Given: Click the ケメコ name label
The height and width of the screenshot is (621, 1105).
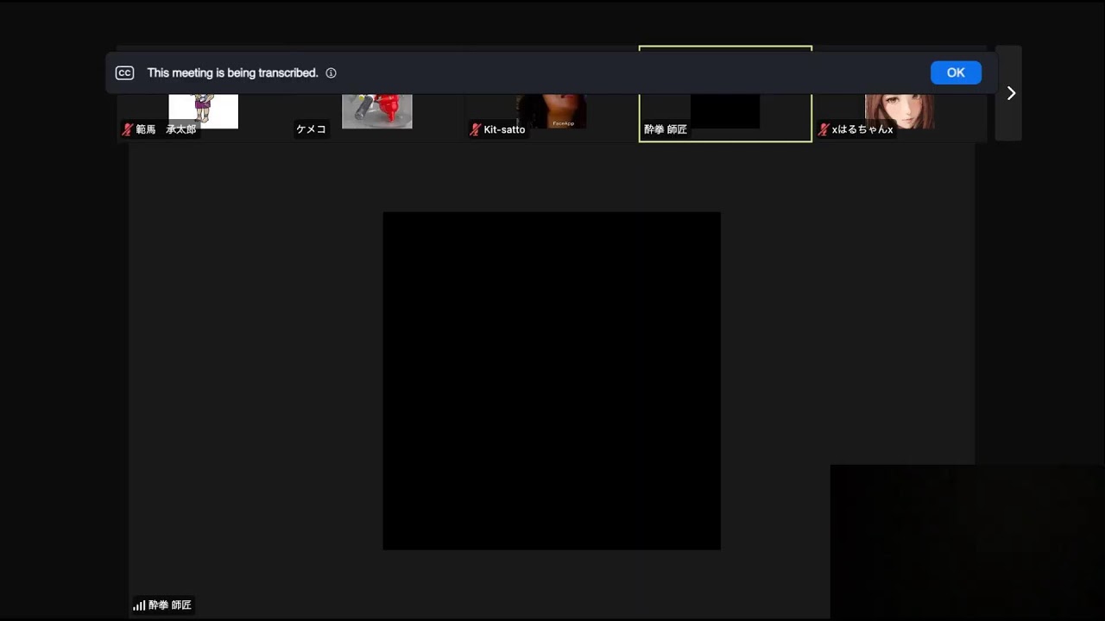Looking at the screenshot, I should point(312,129).
